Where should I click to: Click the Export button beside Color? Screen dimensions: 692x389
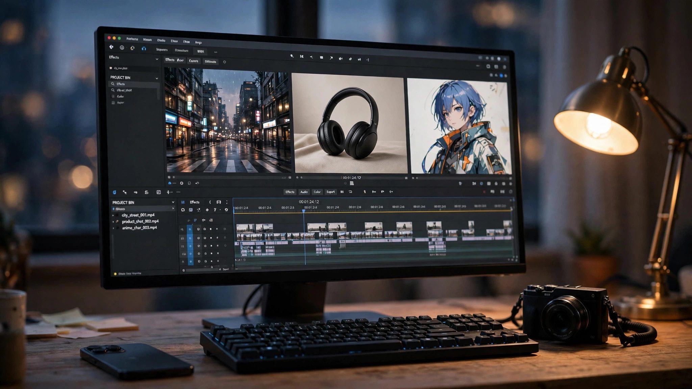(x=330, y=192)
